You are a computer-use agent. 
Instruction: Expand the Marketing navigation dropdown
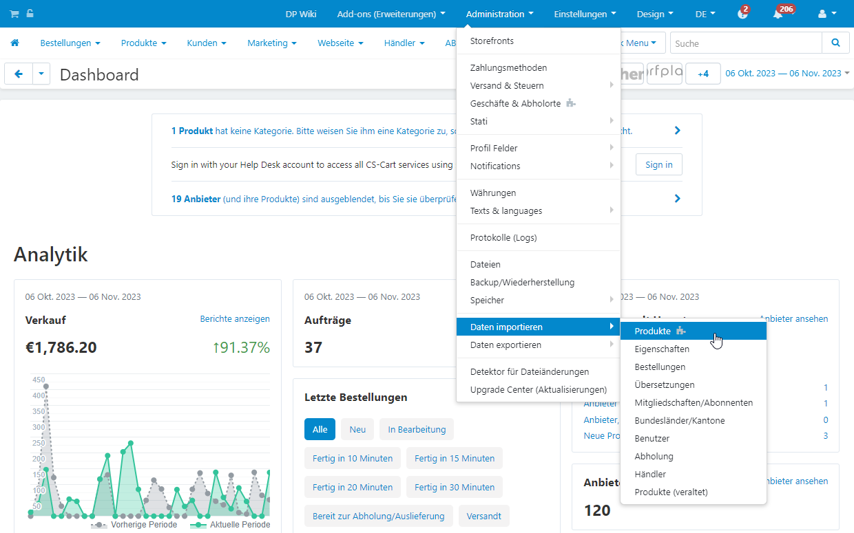pos(272,43)
